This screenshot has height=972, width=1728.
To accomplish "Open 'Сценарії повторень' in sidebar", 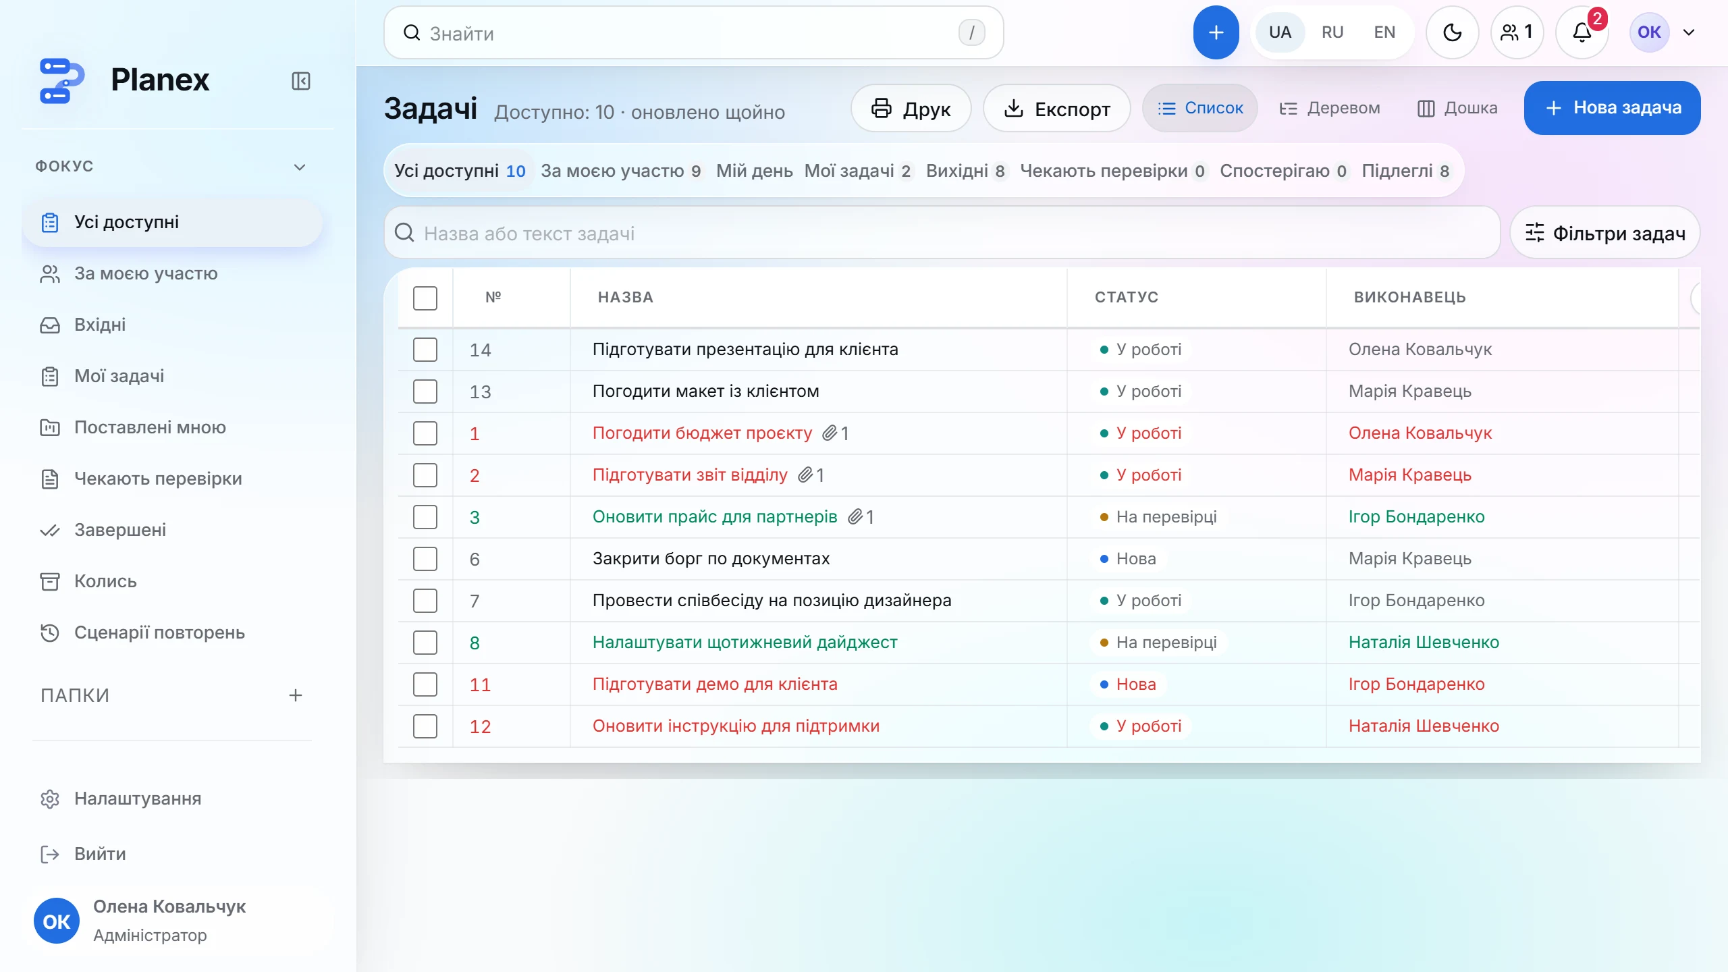I will [172, 632].
